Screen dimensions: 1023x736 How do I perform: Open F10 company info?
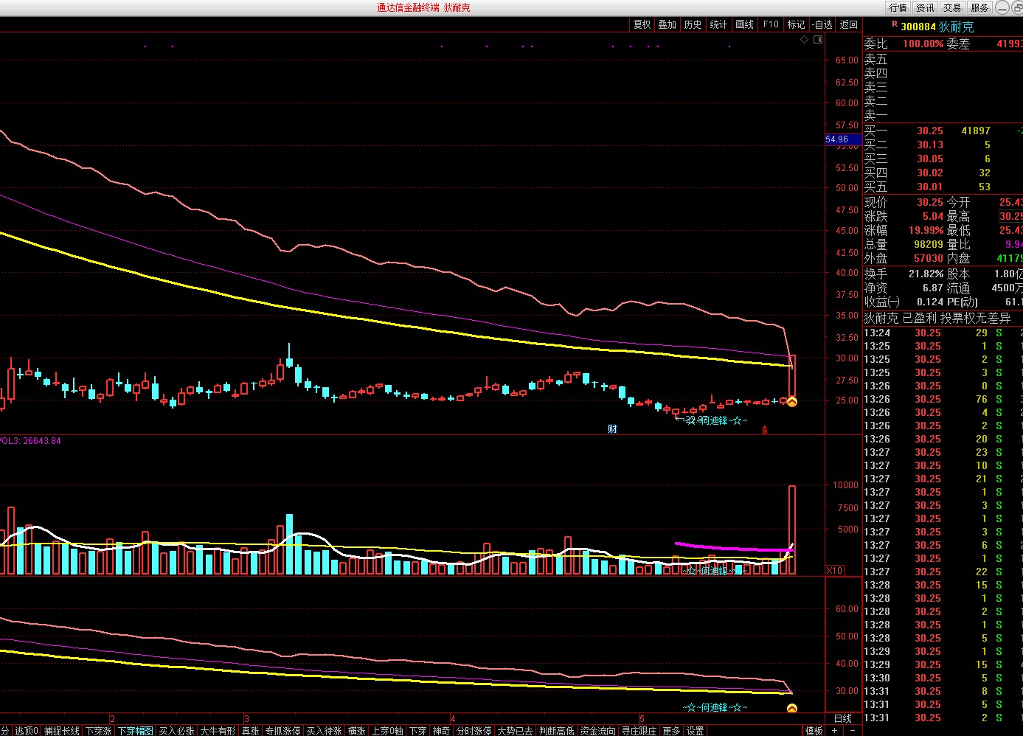771,24
